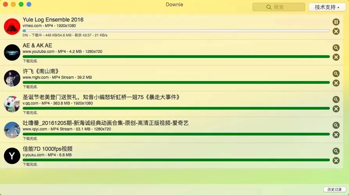This screenshot has height=195, width=349.
Task: Reveal the iqiyi 吐嘈番 download via magnifier
Action: pos(336,125)
